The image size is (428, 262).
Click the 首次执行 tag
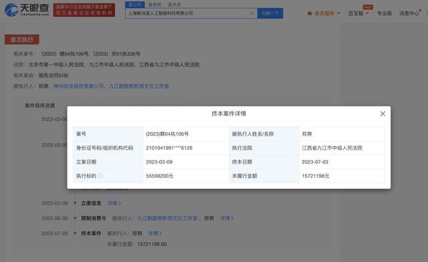coord(22,40)
